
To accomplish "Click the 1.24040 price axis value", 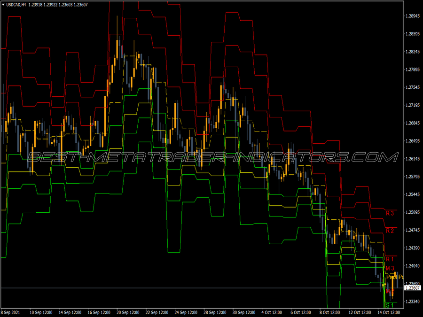I will pos(413,266).
